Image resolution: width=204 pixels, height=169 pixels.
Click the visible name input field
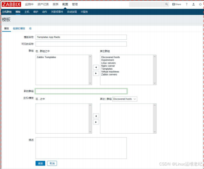(81, 44)
